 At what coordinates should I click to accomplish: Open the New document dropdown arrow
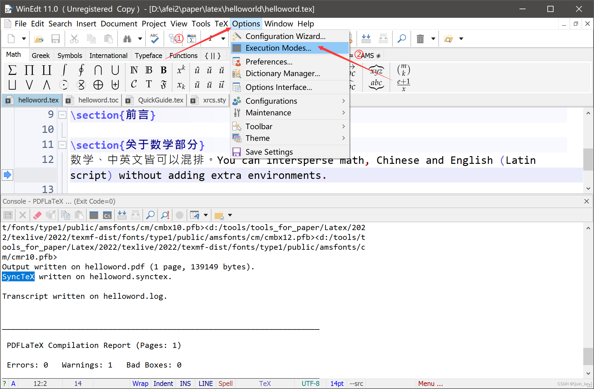(24, 39)
